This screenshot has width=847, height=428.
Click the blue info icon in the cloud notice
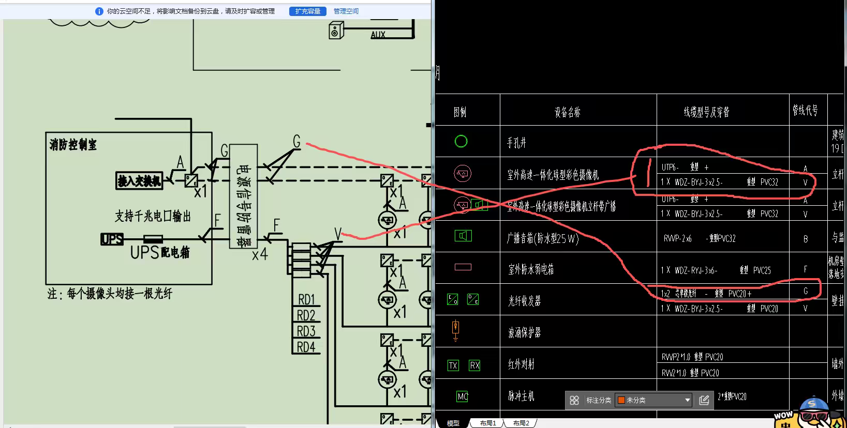click(99, 11)
